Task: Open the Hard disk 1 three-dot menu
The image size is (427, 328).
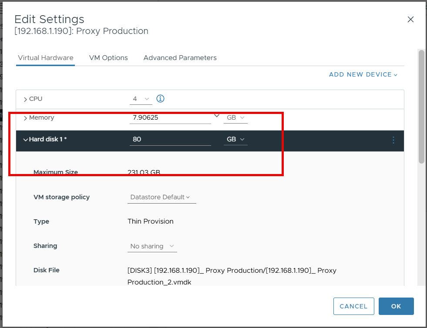Action: [393, 140]
